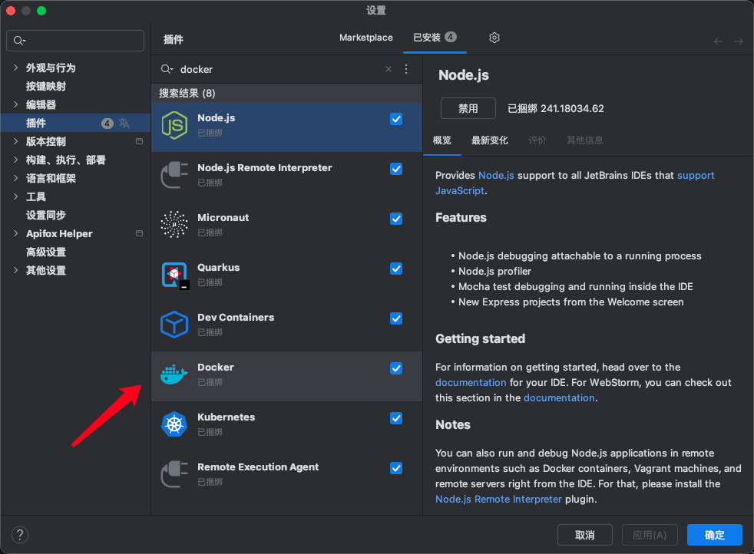Expand the 其他设置 settings group

coord(16,270)
